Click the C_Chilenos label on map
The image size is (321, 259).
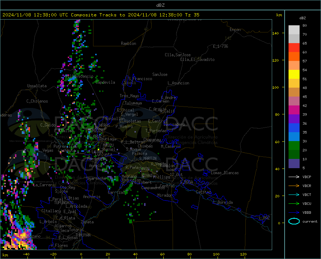[37, 101]
